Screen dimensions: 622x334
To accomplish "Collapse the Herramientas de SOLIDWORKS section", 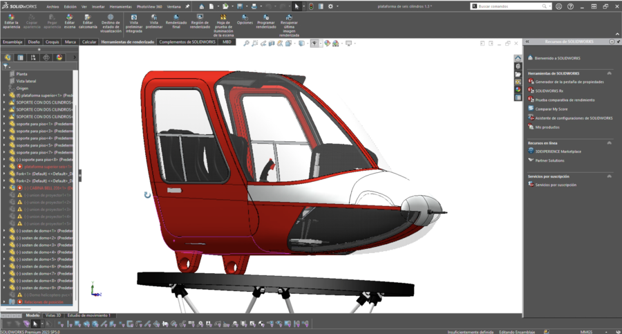I will [x=609, y=73].
